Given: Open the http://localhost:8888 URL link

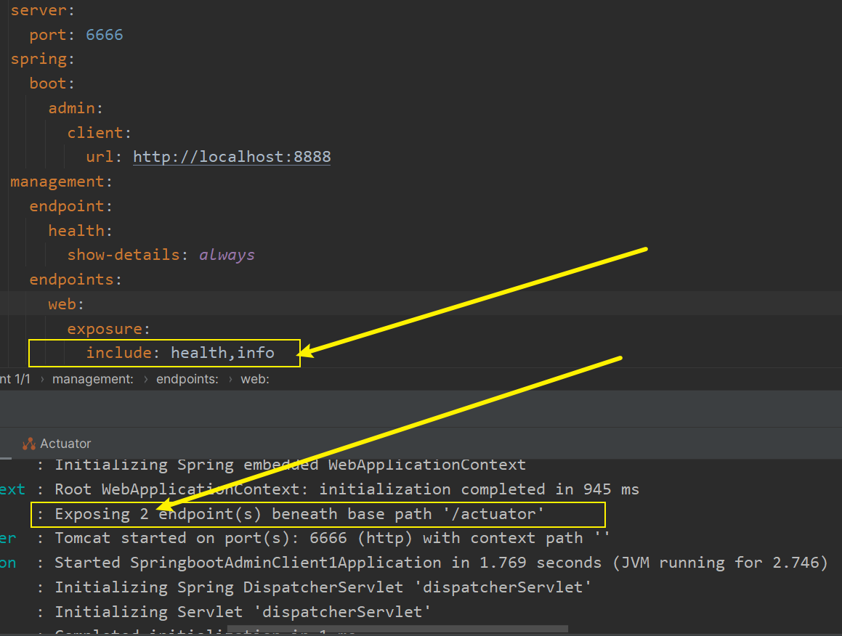Looking at the screenshot, I should [232, 157].
